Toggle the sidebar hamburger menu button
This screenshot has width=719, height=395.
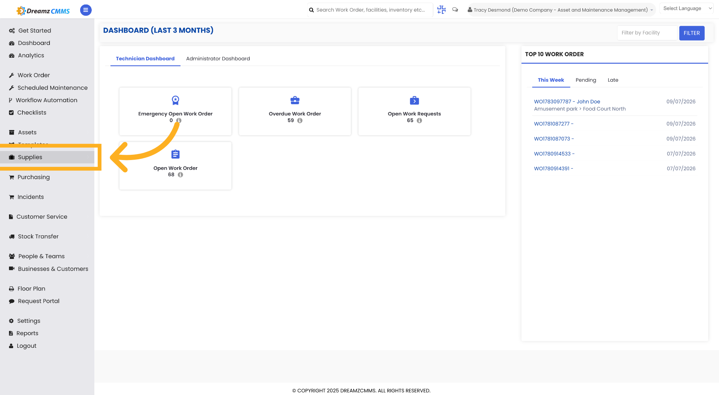(86, 10)
